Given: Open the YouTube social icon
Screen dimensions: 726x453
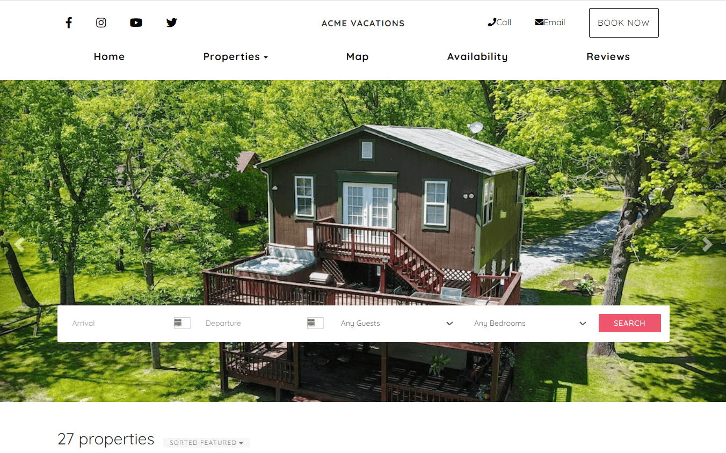Looking at the screenshot, I should 136,23.
